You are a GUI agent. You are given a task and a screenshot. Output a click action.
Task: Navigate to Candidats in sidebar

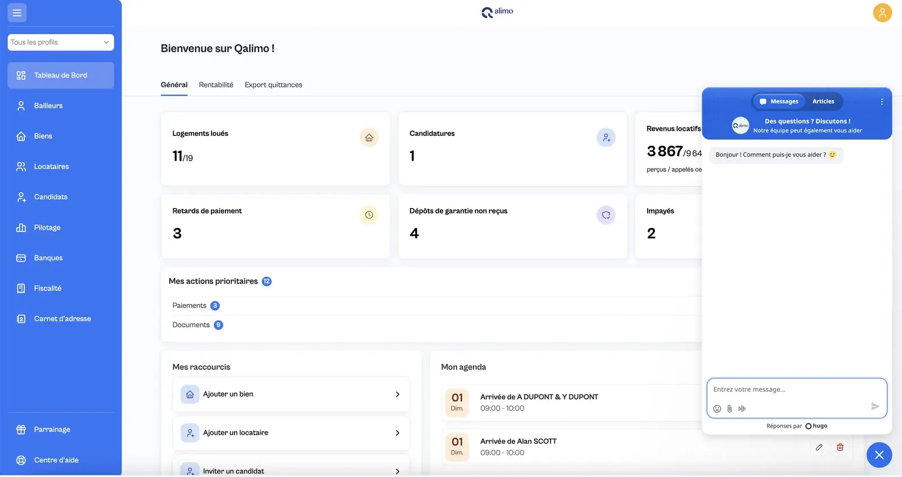pyautogui.click(x=61, y=197)
